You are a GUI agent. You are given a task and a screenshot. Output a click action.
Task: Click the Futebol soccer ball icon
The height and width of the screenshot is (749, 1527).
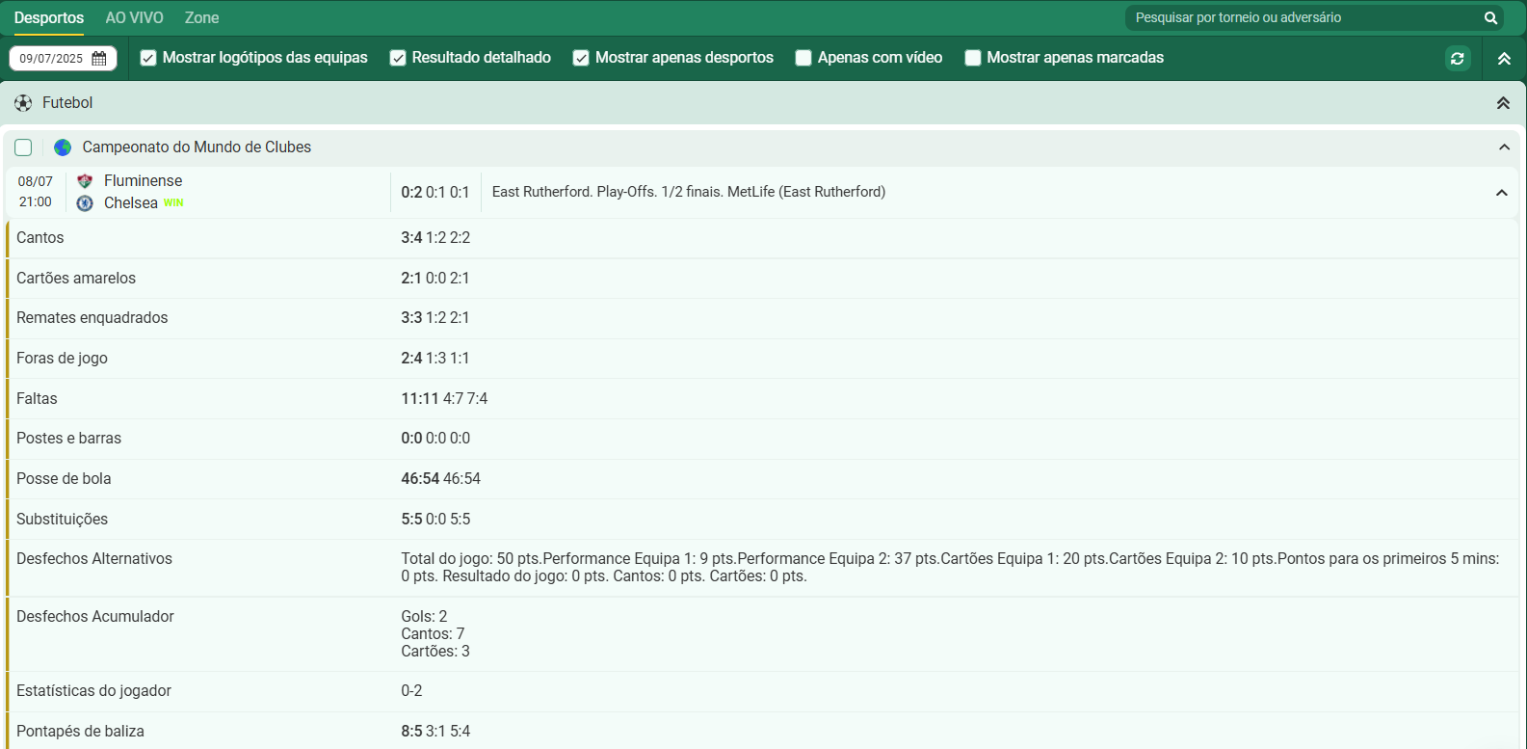tap(23, 103)
